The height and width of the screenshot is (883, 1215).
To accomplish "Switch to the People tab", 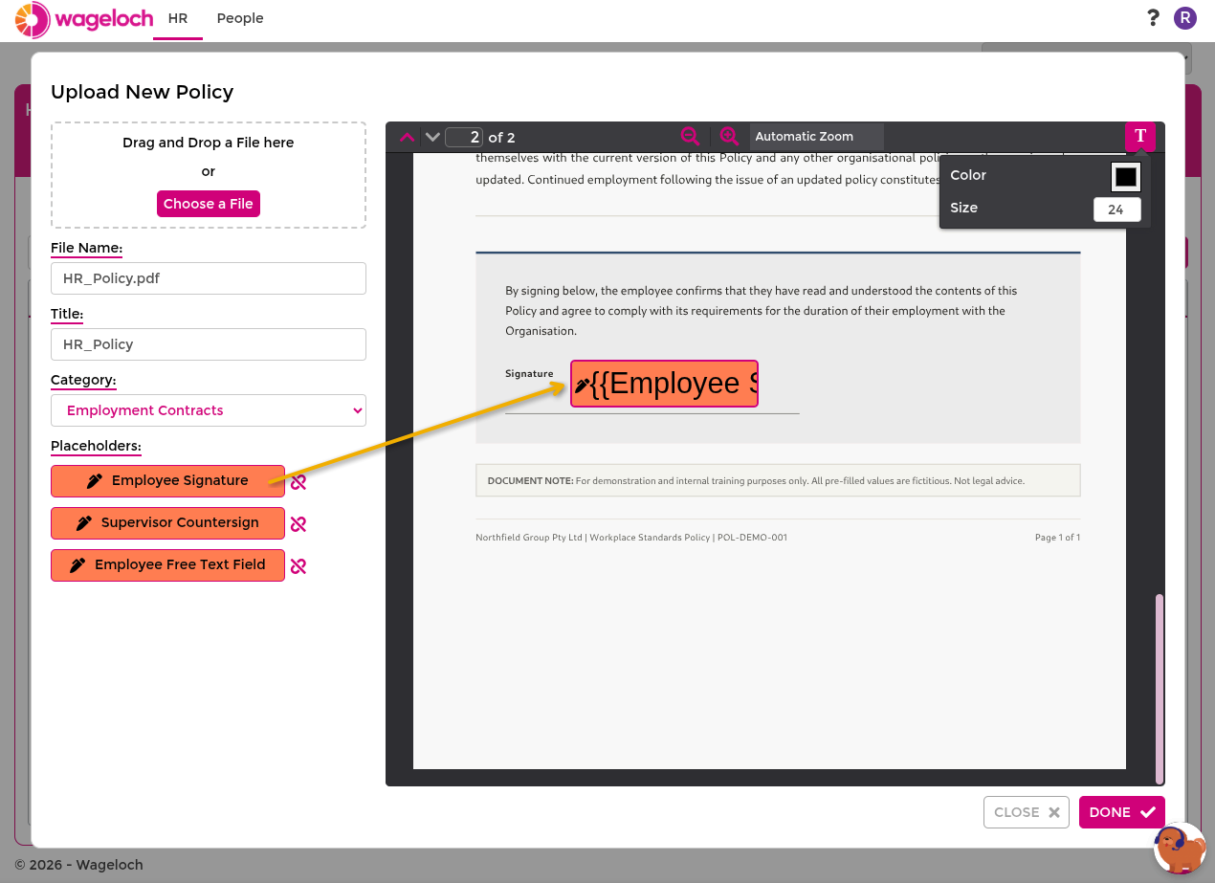I will 240,18.
